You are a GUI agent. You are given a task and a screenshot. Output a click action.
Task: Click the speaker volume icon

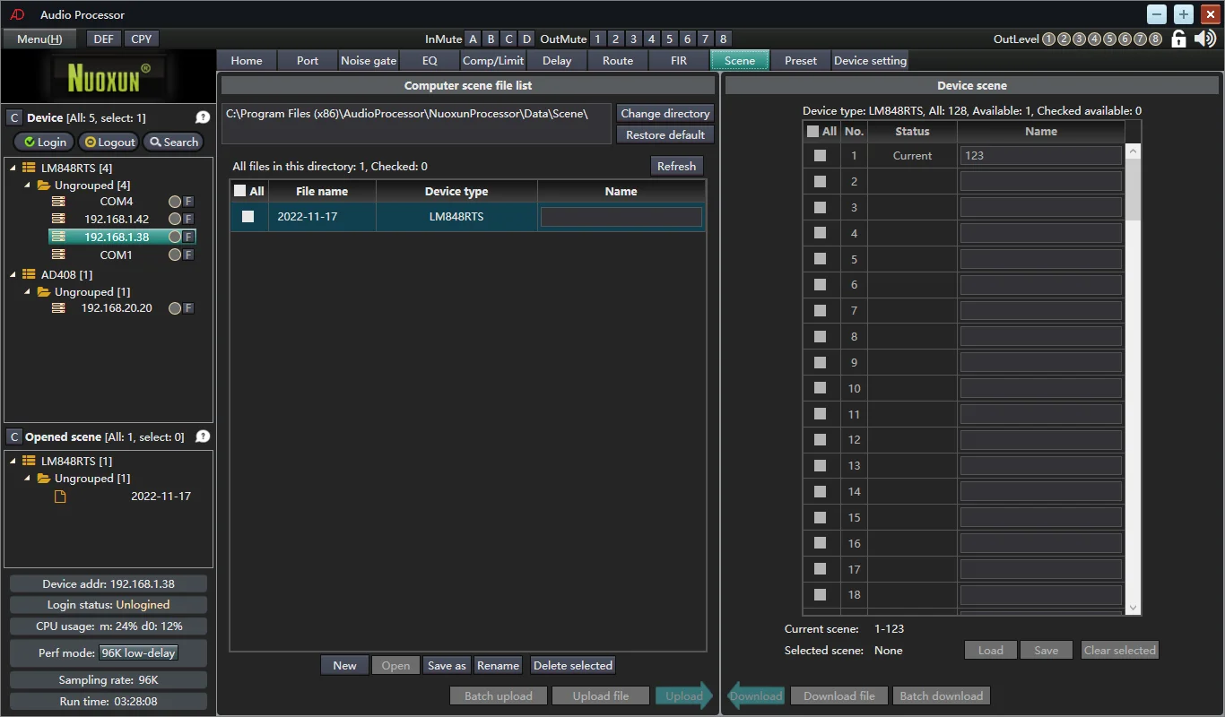pyautogui.click(x=1205, y=39)
